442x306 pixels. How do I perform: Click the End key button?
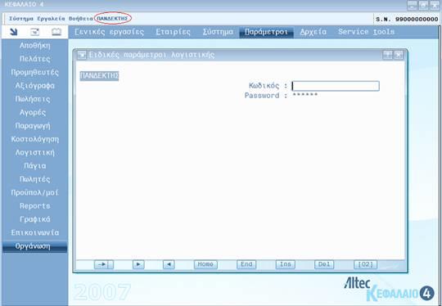[x=246, y=264]
